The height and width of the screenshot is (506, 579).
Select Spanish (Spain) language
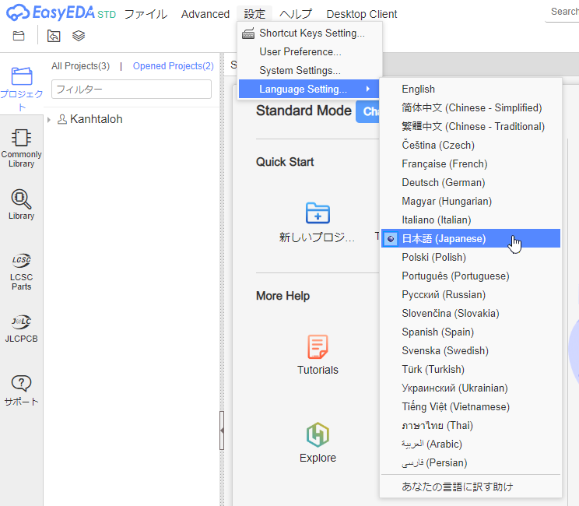(470, 332)
